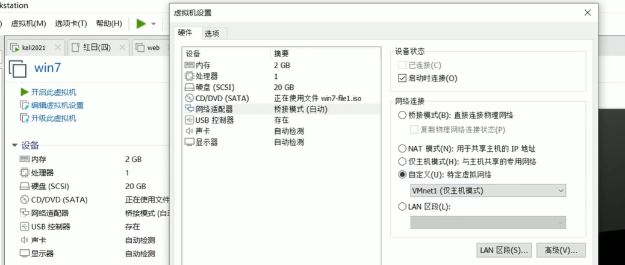Select CD/DVD (SATA) device in hardware list
The image size is (625, 265).
(x=222, y=98)
